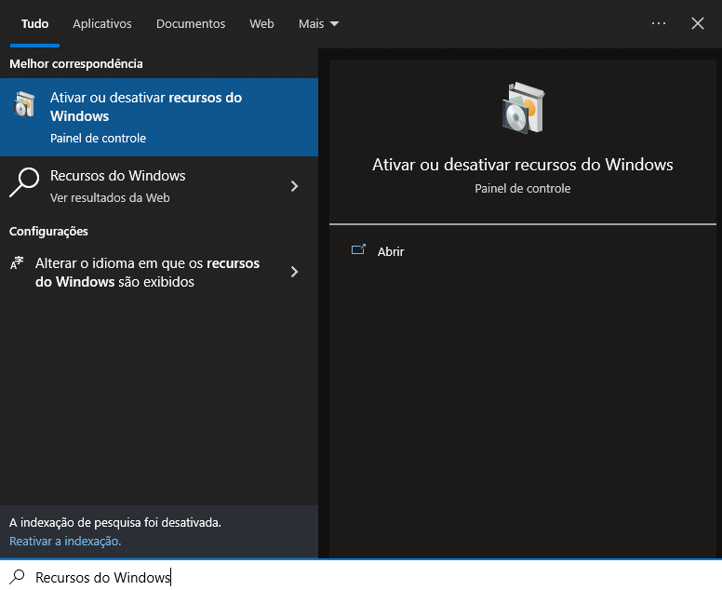Open the Tudo search tab
This screenshot has width=722, height=590.
(34, 24)
